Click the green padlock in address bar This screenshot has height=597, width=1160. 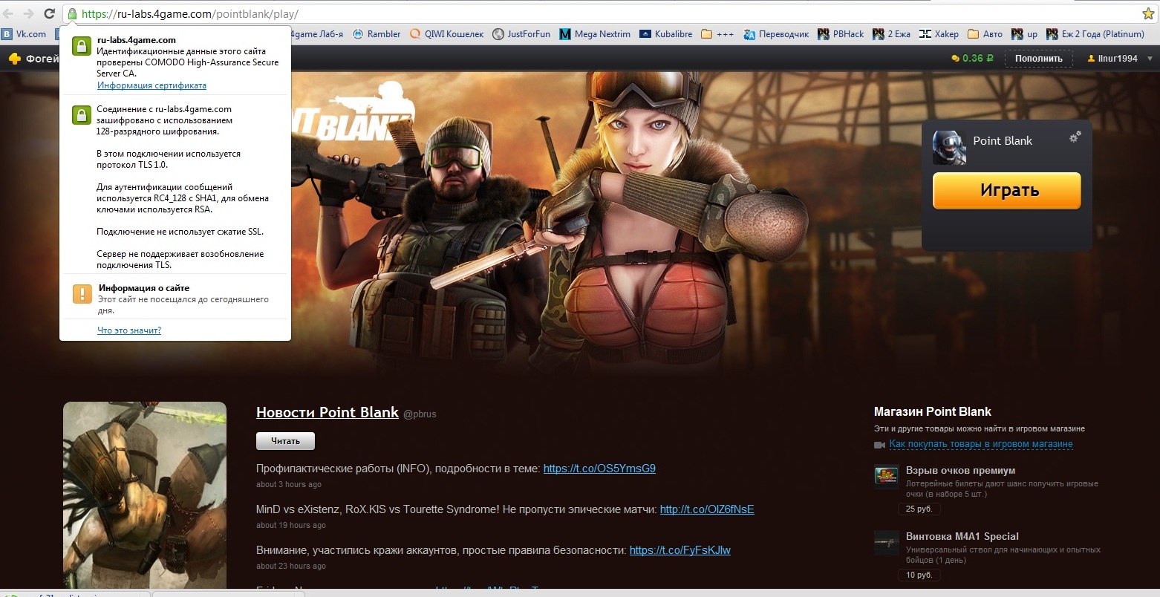(x=72, y=14)
